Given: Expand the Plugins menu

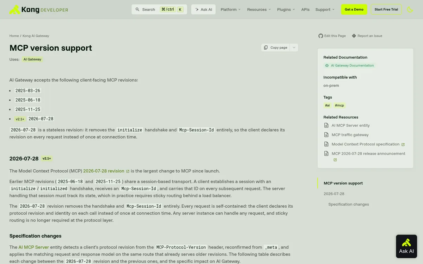Looking at the screenshot, I should (286, 10).
